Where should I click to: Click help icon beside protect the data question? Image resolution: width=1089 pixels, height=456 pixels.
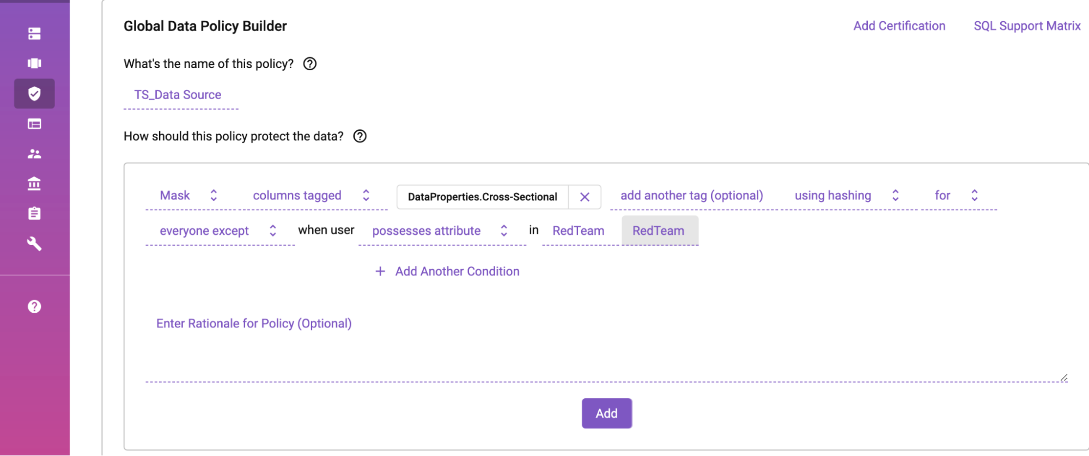(360, 136)
